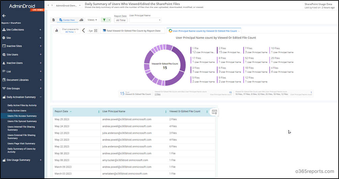This screenshot has width=339, height=179.
Task: Open the AdminDroid Demo tenant dropdown
Action: [x=68, y=5]
